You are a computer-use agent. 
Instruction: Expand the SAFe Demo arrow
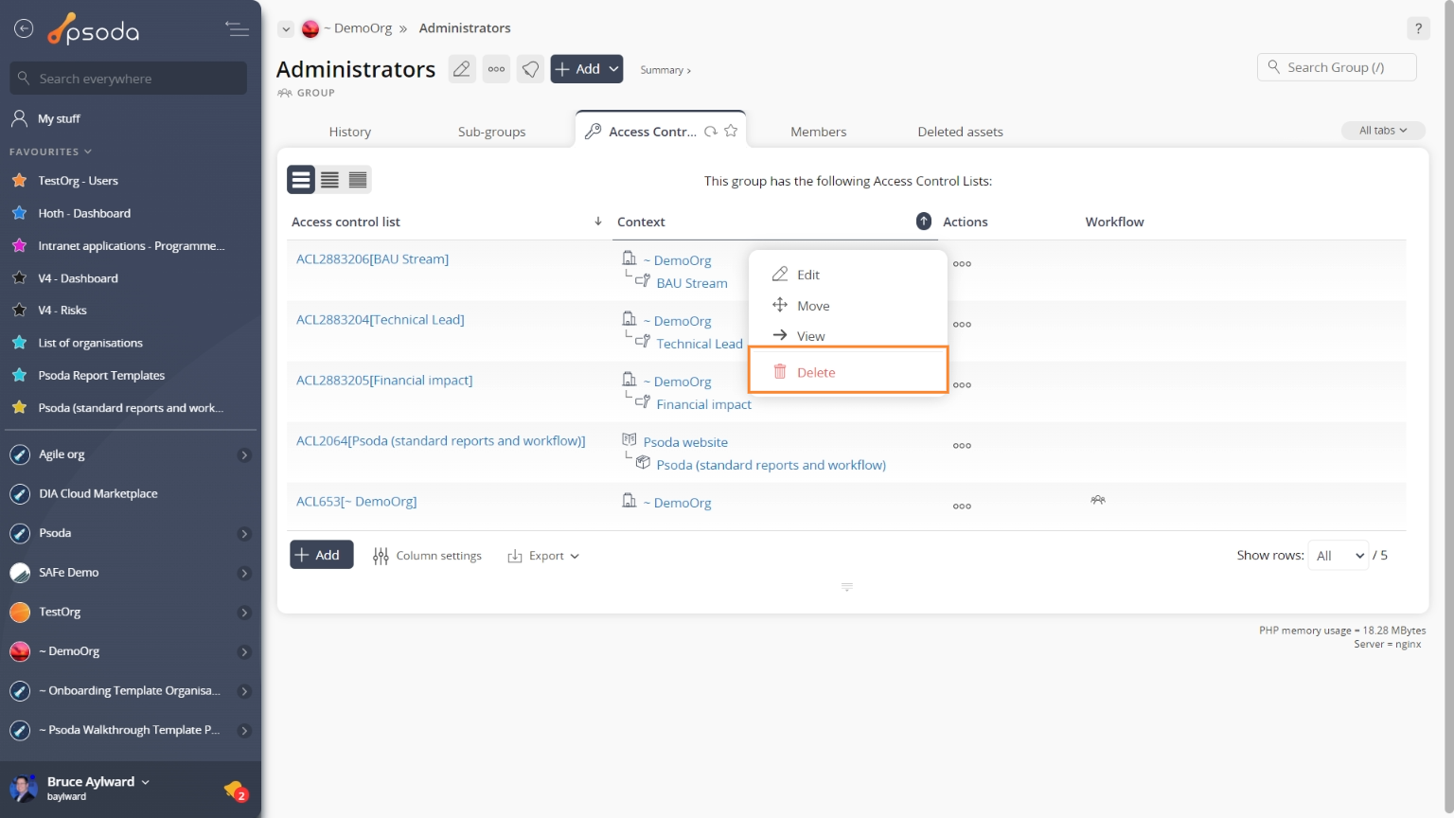[244, 574]
